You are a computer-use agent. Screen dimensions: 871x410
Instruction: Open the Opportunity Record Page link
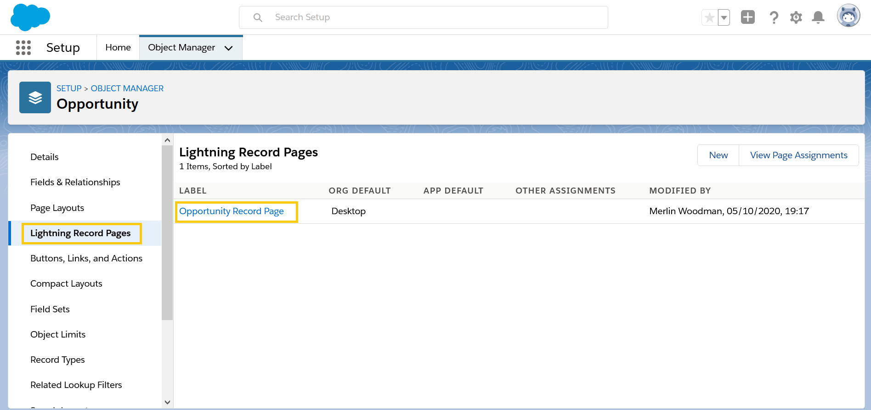232,211
